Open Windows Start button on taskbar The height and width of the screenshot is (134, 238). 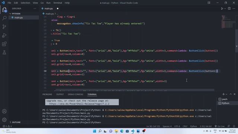click(94, 131)
